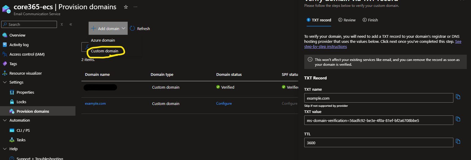Screen dimensions: 471x160
Task: Click Configure under Domain status for example.com
Action: tap(224, 103)
